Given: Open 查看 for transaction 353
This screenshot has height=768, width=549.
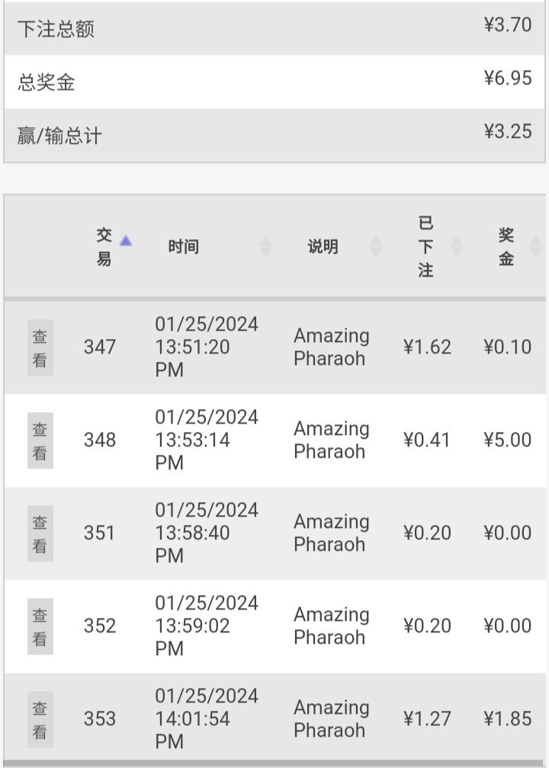Looking at the screenshot, I should [x=40, y=719].
